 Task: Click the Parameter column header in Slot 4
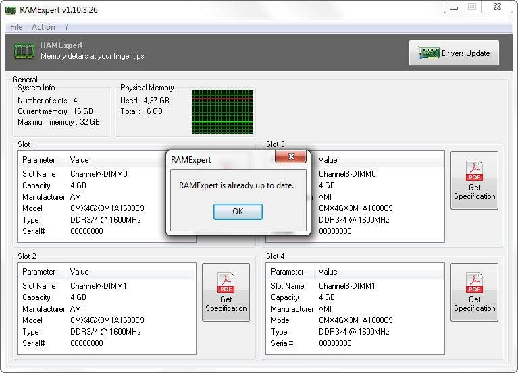(x=290, y=271)
